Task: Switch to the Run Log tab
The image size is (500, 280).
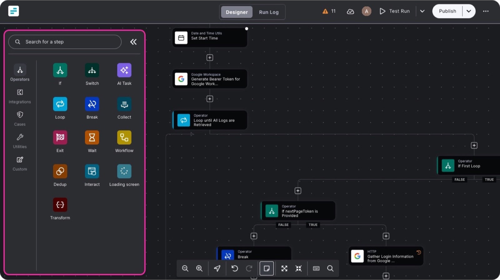Action: click(269, 12)
